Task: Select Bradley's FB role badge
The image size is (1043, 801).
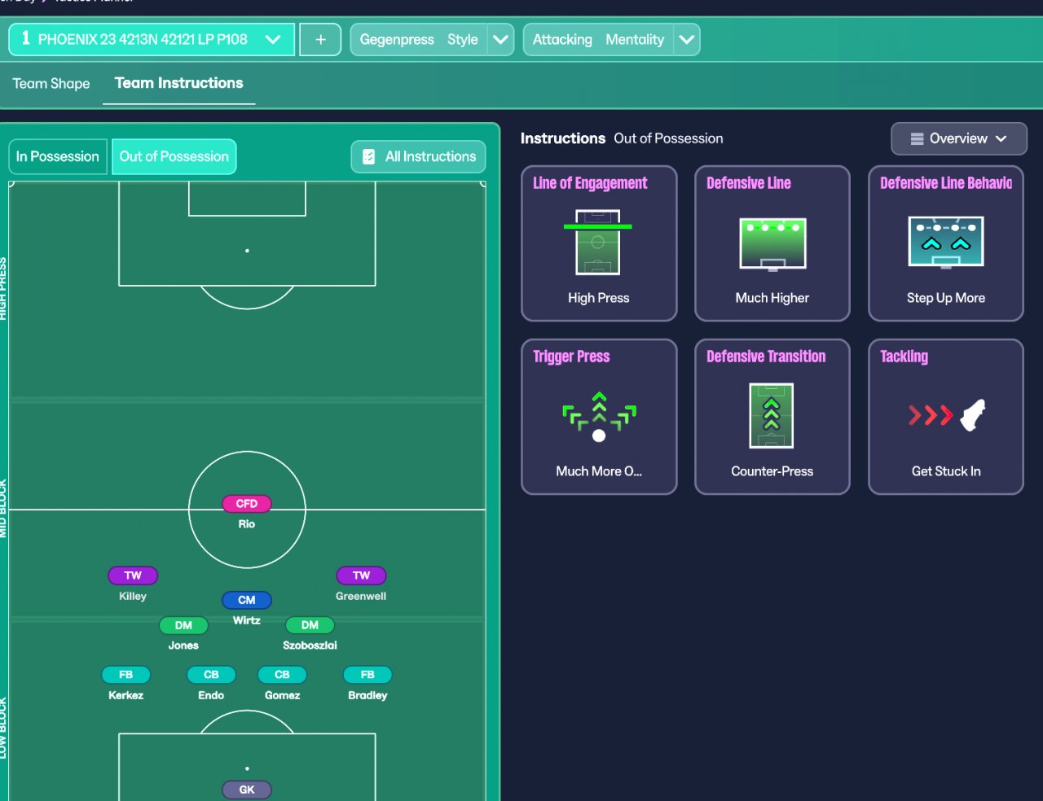Action: pos(367,675)
